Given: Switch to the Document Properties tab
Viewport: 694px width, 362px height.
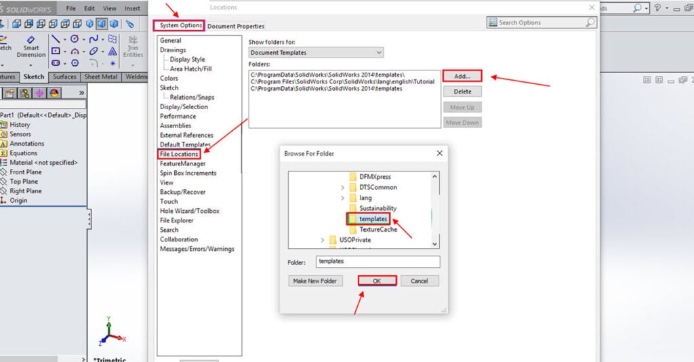Looking at the screenshot, I should click(x=236, y=26).
